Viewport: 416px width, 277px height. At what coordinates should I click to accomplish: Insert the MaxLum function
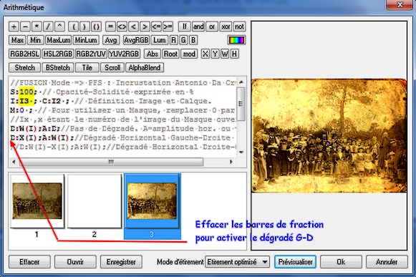click(x=59, y=40)
